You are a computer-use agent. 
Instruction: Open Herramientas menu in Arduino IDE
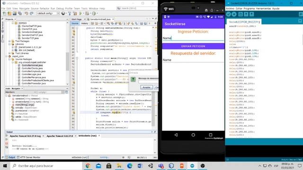click(263, 8)
